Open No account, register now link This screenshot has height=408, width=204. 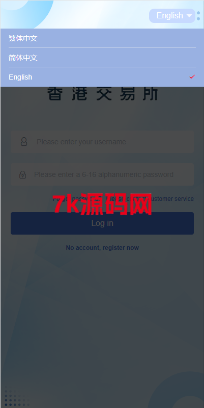pos(102,248)
